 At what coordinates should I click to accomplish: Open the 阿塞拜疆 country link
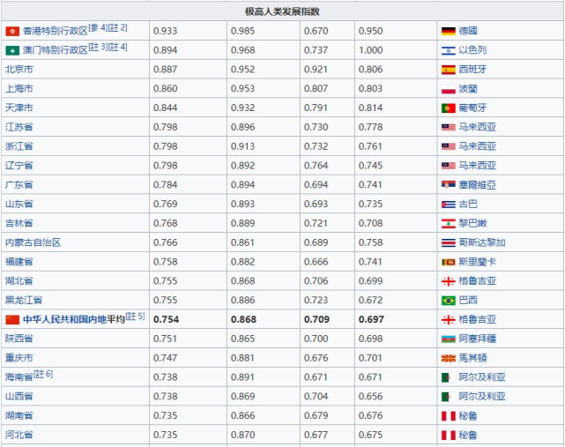[477, 339]
